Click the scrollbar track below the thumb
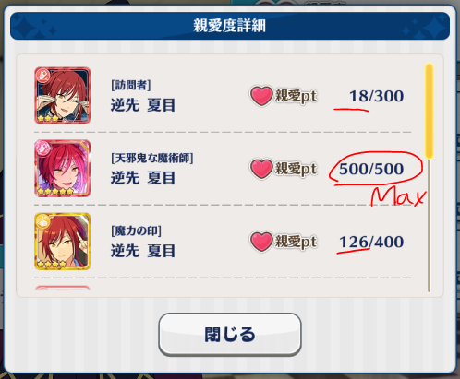 point(430,225)
